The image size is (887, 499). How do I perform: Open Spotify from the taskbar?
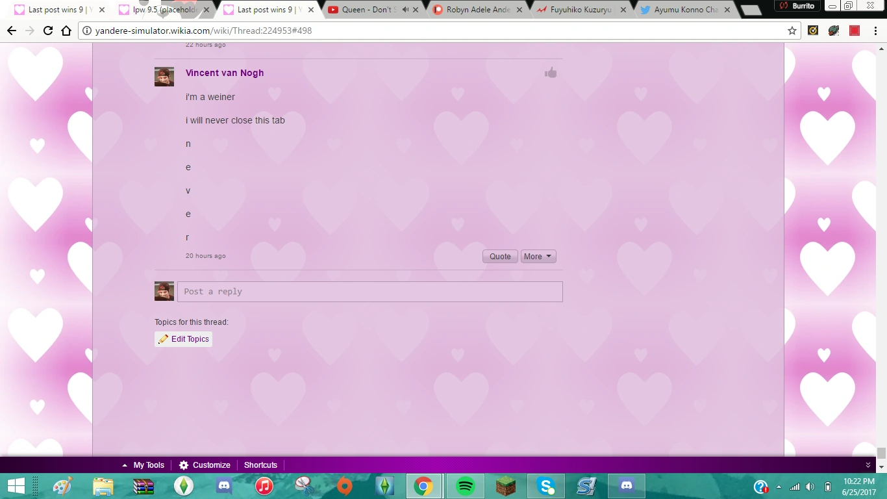pyautogui.click(x=466, y=486)
